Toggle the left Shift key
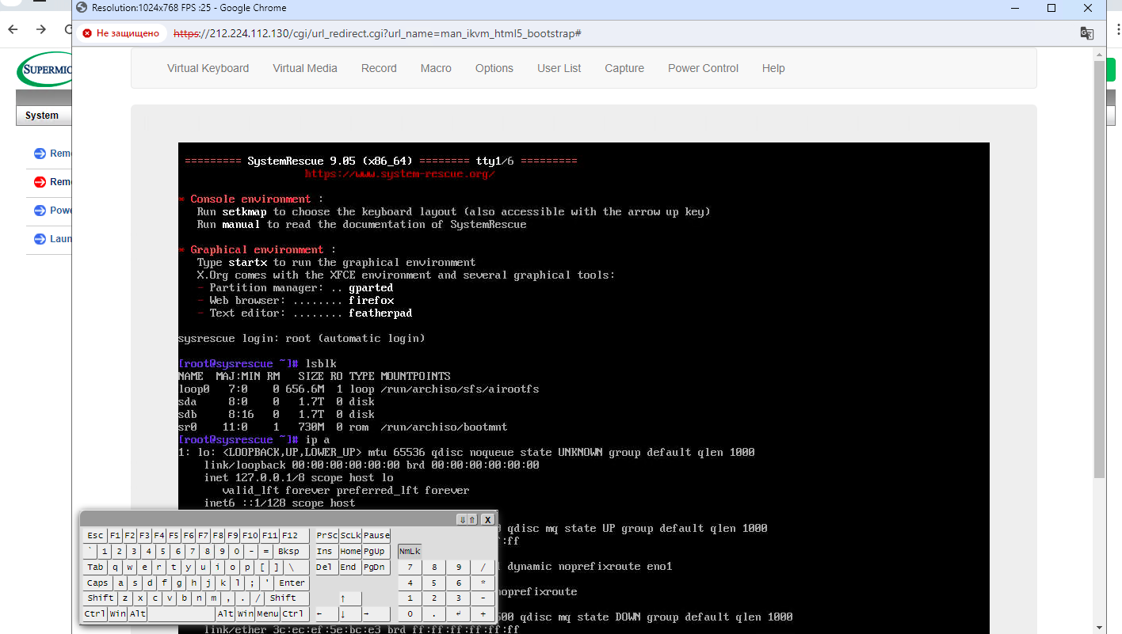 click(100, 598)
